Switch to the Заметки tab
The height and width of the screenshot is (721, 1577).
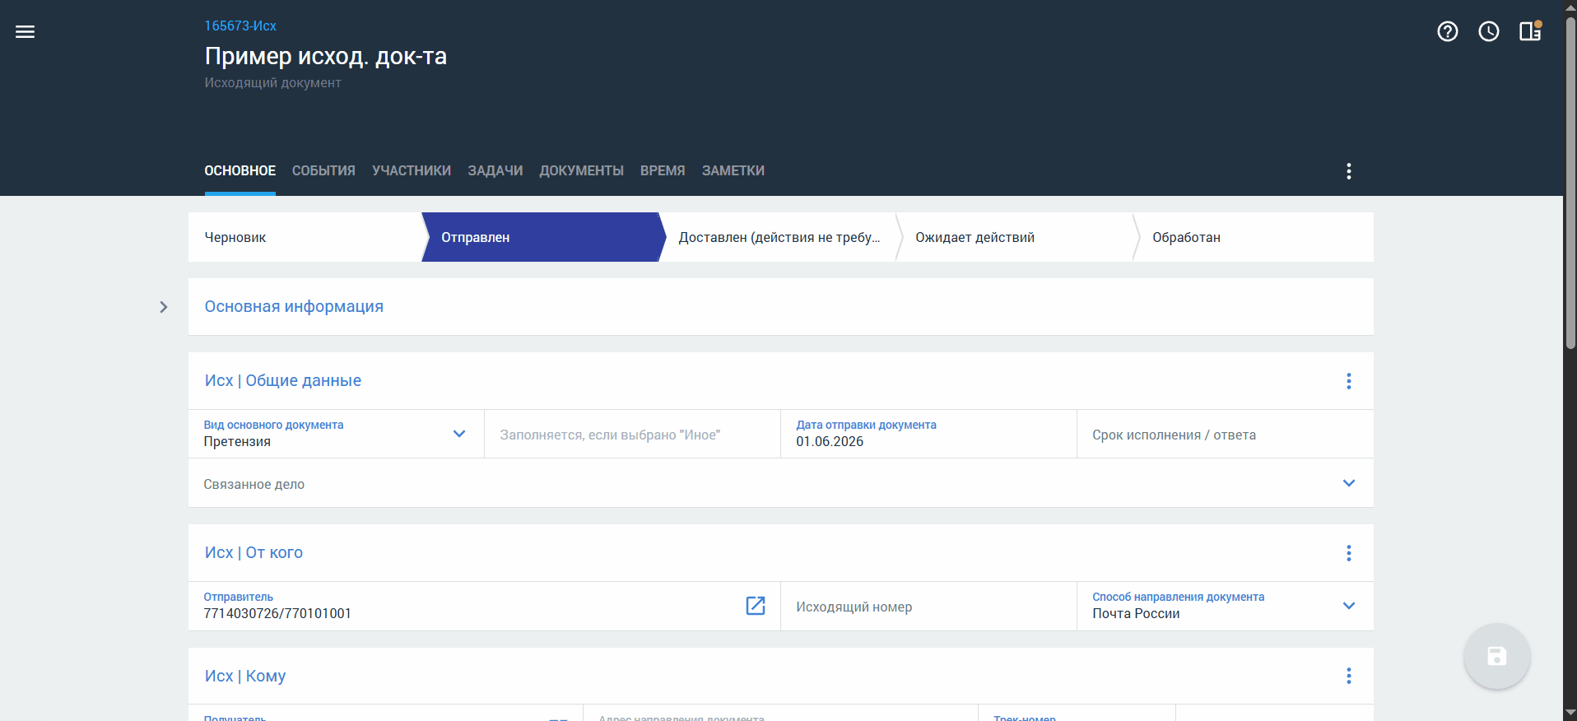click(733, 171)
